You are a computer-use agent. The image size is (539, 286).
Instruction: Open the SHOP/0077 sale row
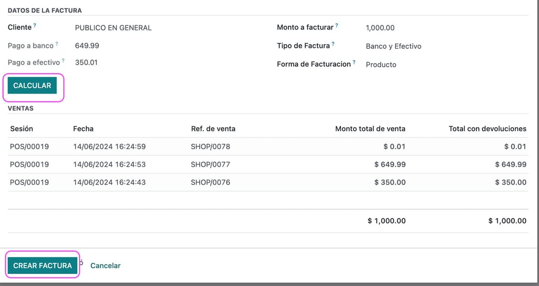(x=268, y=165)
